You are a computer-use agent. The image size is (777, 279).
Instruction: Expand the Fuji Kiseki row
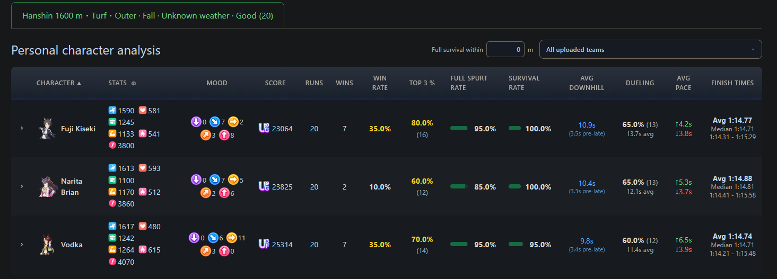(22, 128)
